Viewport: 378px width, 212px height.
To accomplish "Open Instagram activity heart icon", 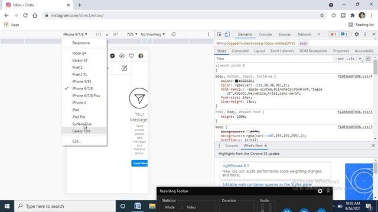I will tap(131, 56).
